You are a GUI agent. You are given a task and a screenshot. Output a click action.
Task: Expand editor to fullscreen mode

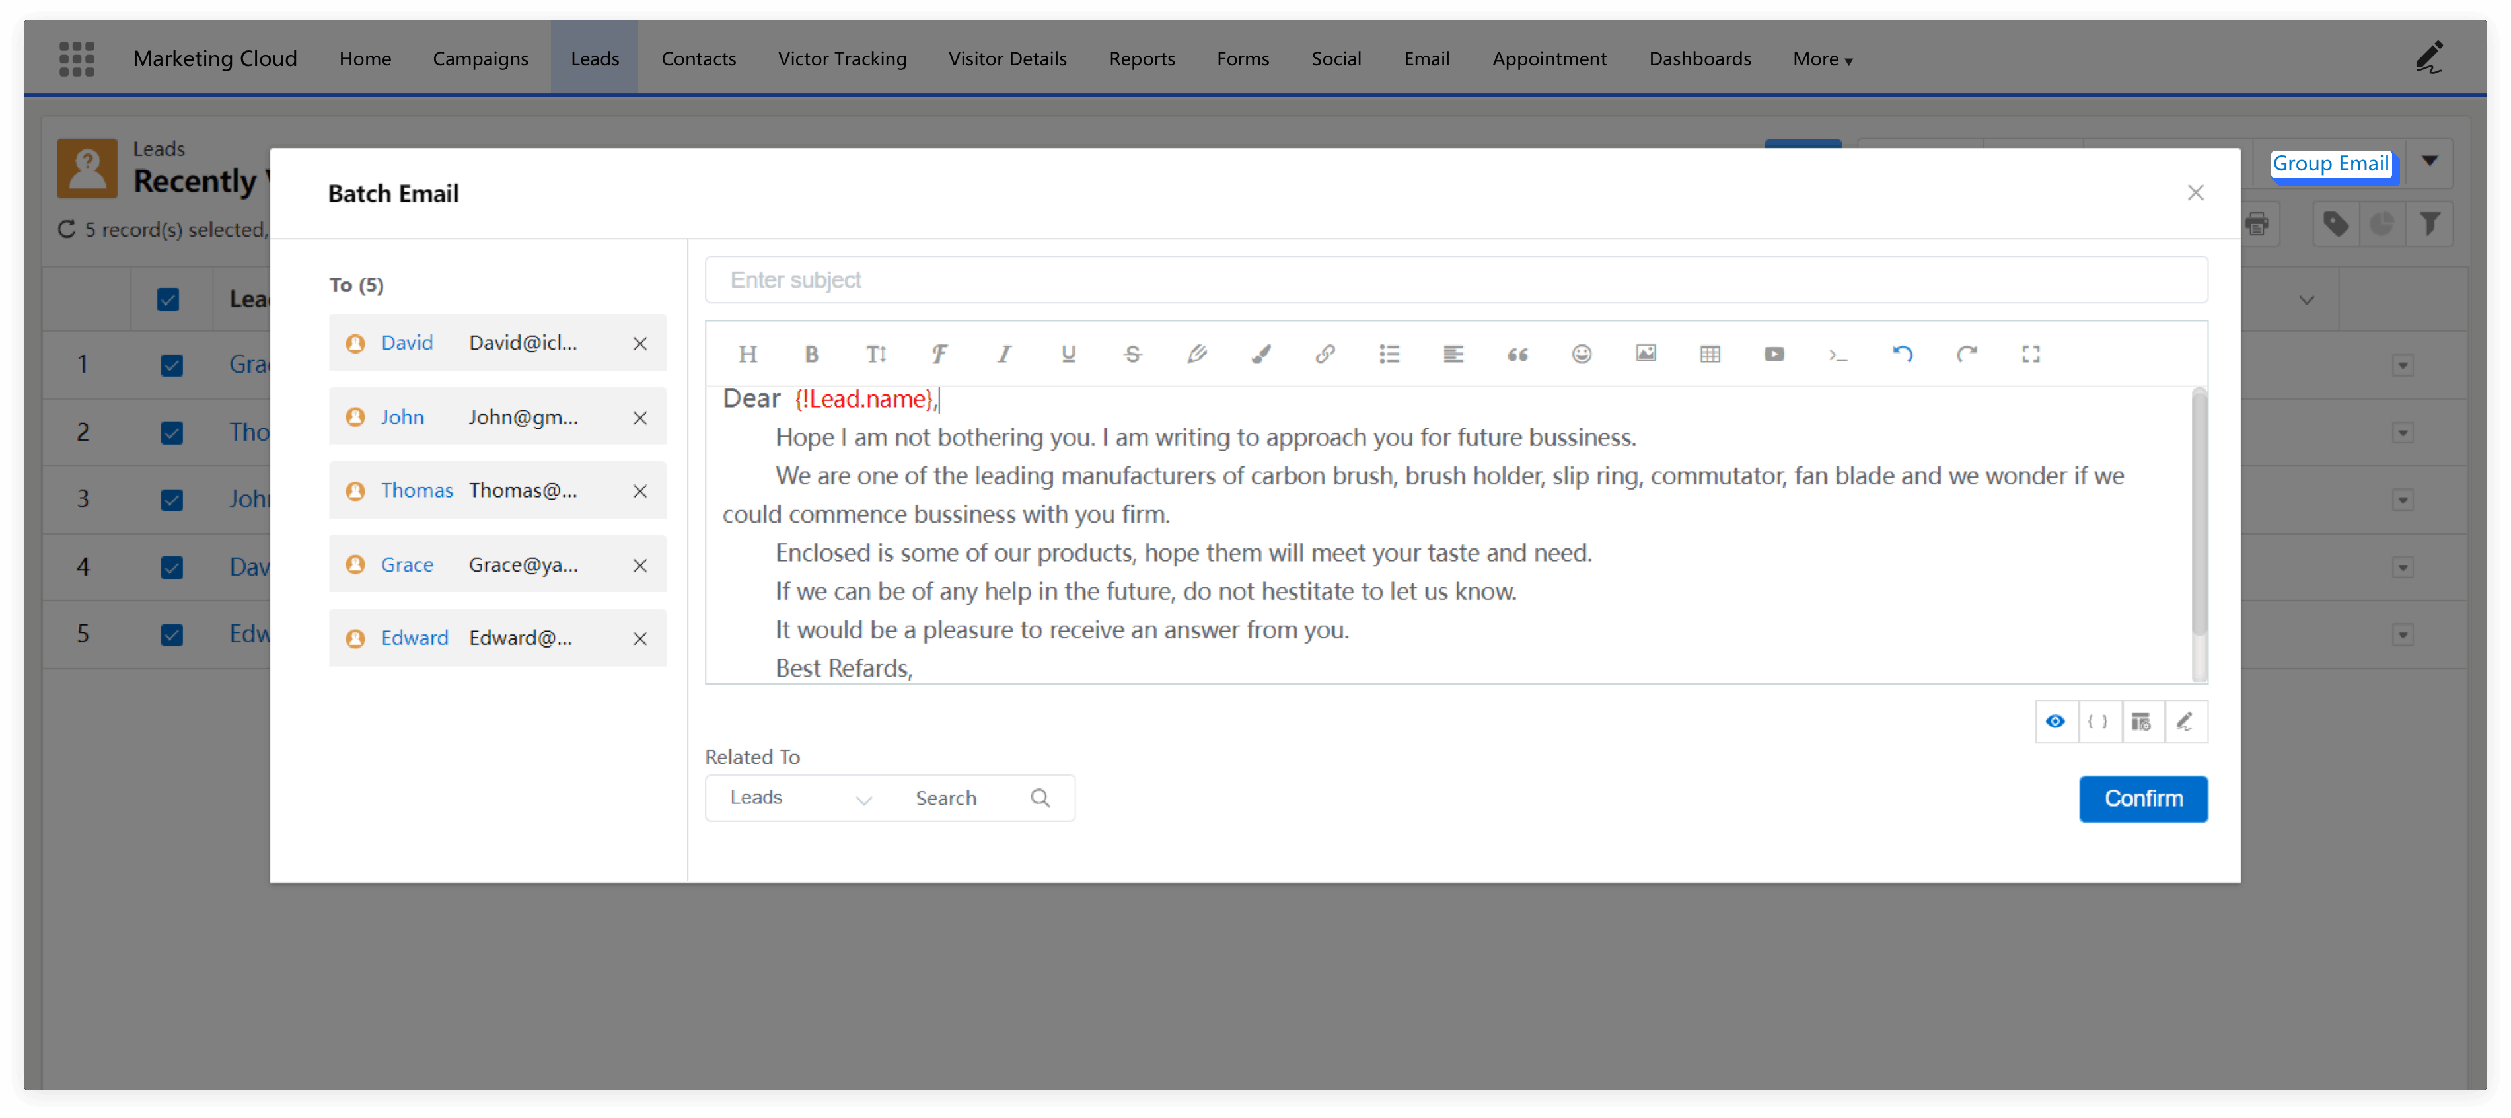tap(2031, 354)
